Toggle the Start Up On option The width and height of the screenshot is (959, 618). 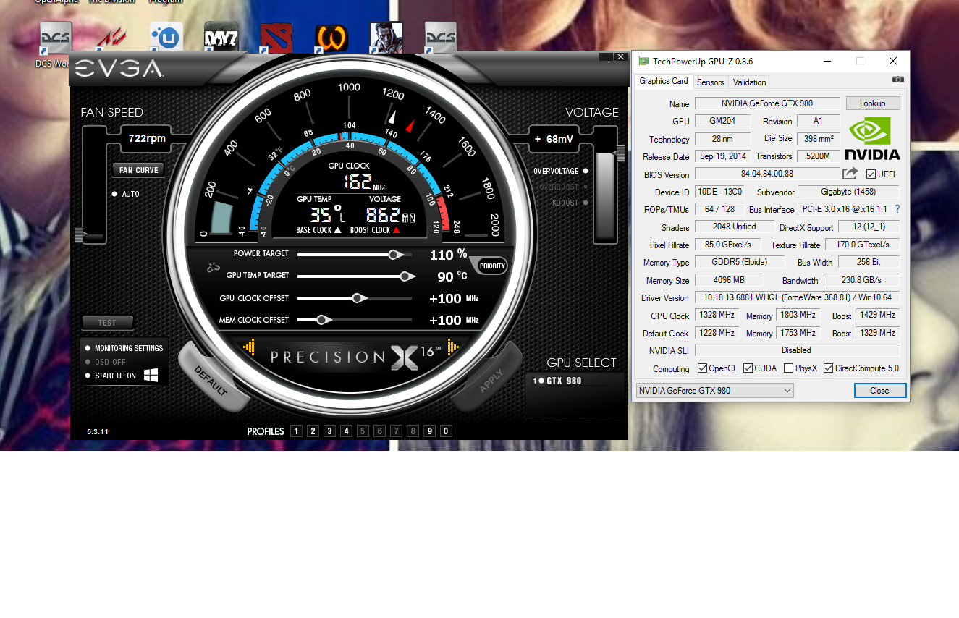[x=88, y=376]
